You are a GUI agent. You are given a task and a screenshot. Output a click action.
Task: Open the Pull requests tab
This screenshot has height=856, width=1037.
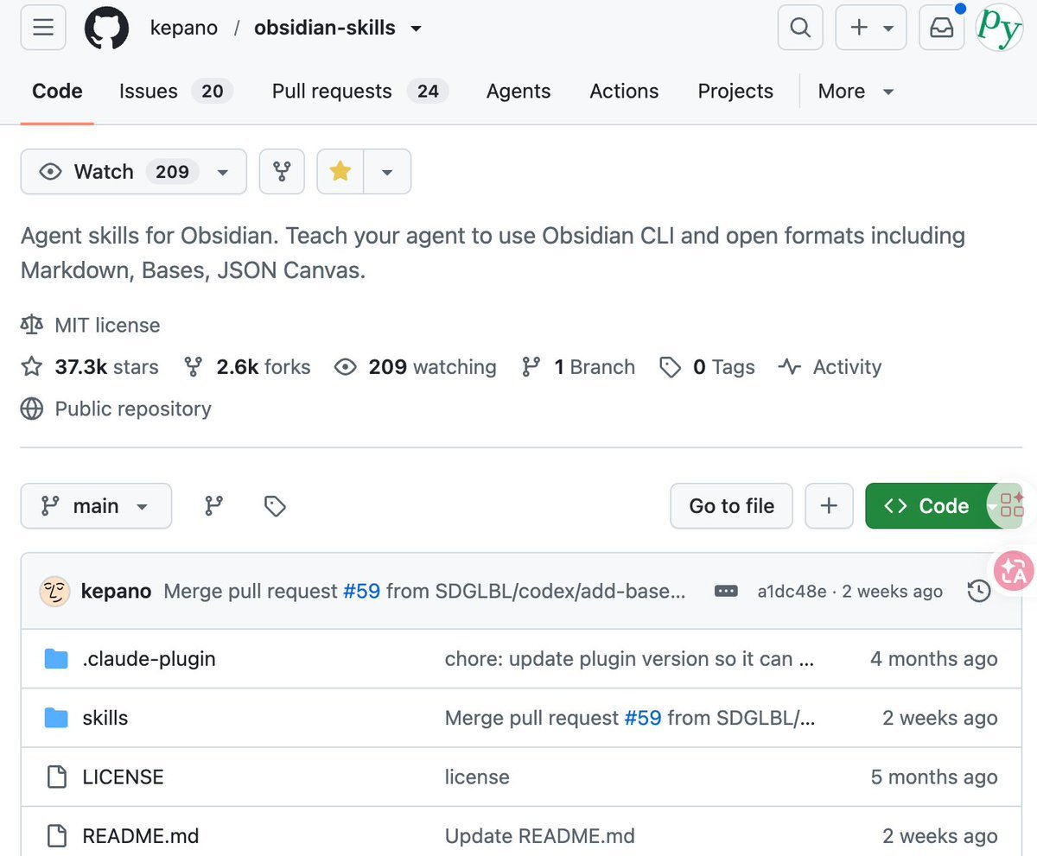(359, 91)
